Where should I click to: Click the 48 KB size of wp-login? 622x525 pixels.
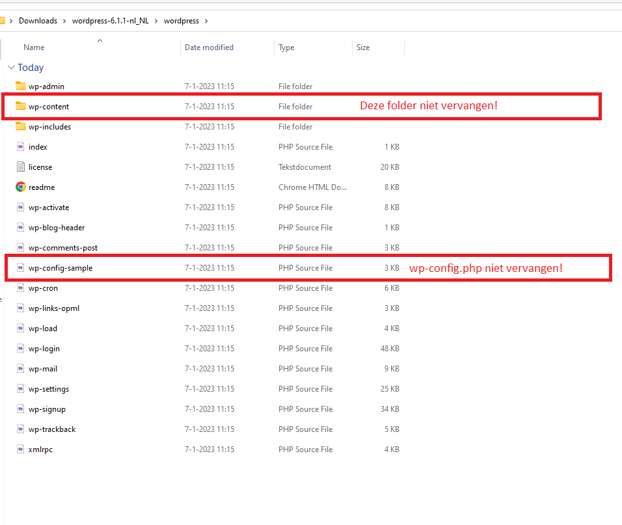(390, 349)
